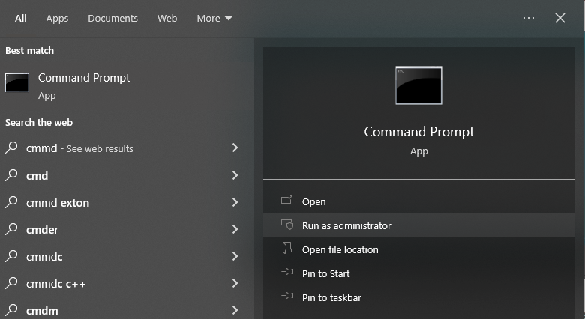Click the Command Prompt icon in Best match
585x319 pixels.
[16, 83]
